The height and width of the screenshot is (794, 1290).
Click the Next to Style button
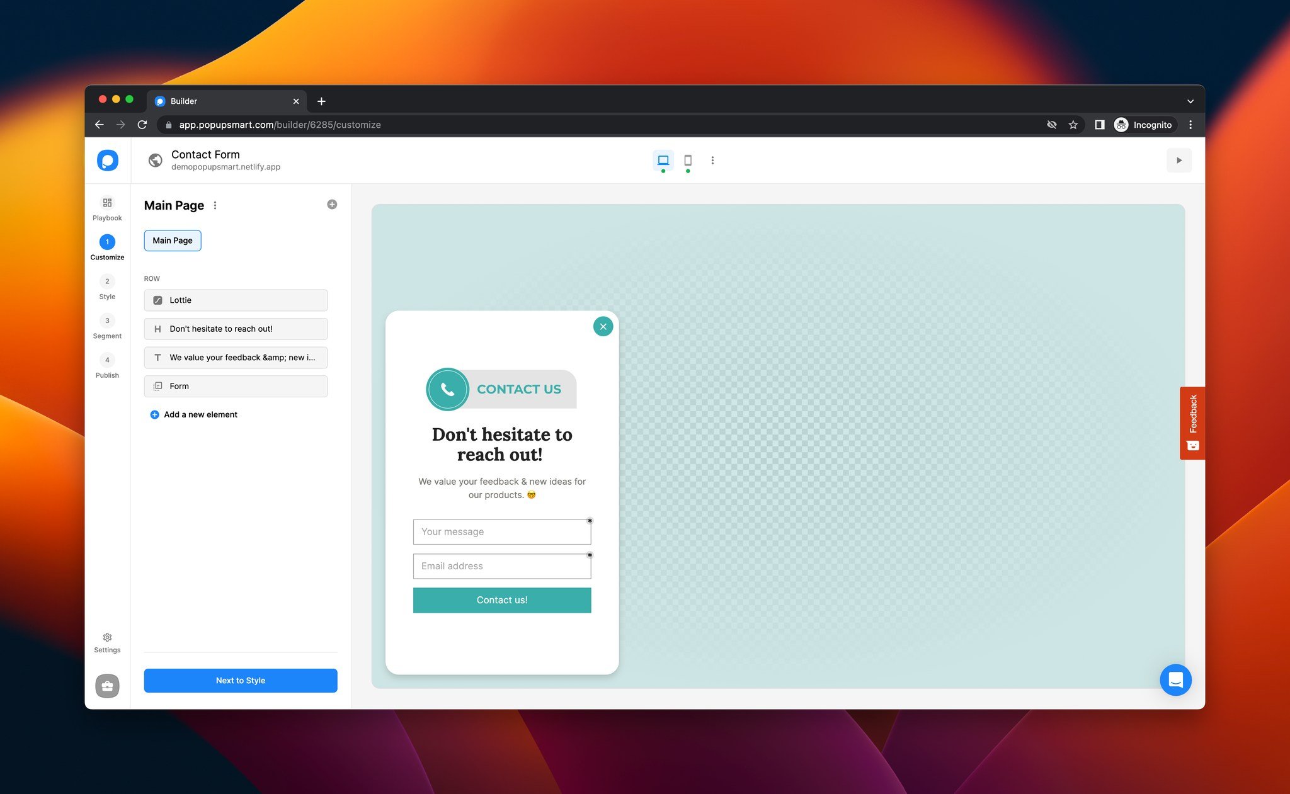[241, 680]
